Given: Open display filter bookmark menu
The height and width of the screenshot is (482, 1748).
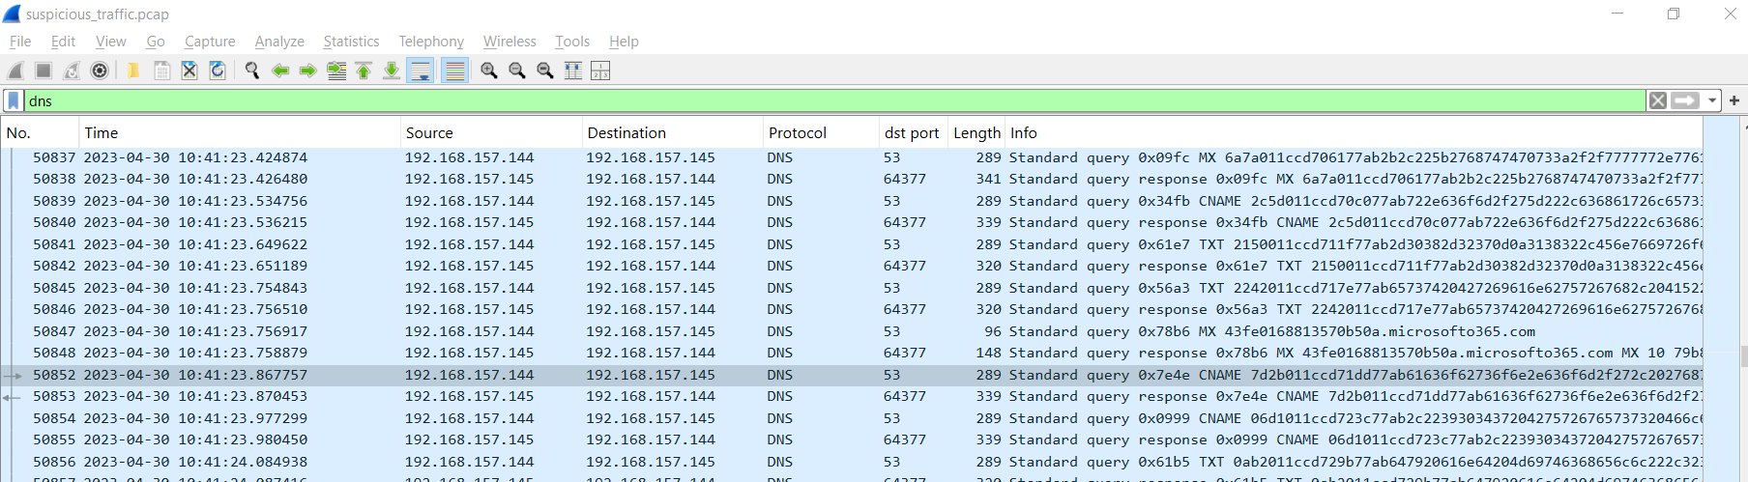Looking at the screenshot, I should pos(13,100).
